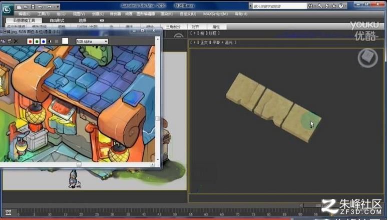Click the binoculars search icon
This screenshot has width=388, height=220.
pyautogui.click(x=310, y=5)
